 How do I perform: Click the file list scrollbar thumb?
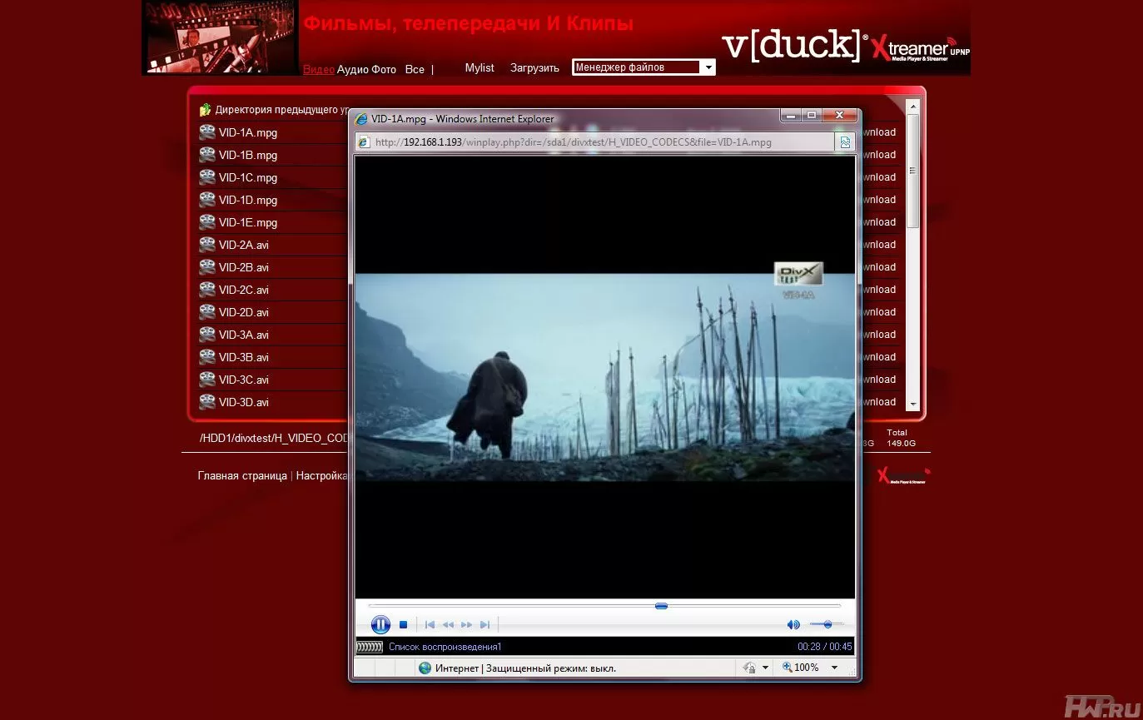912,171
